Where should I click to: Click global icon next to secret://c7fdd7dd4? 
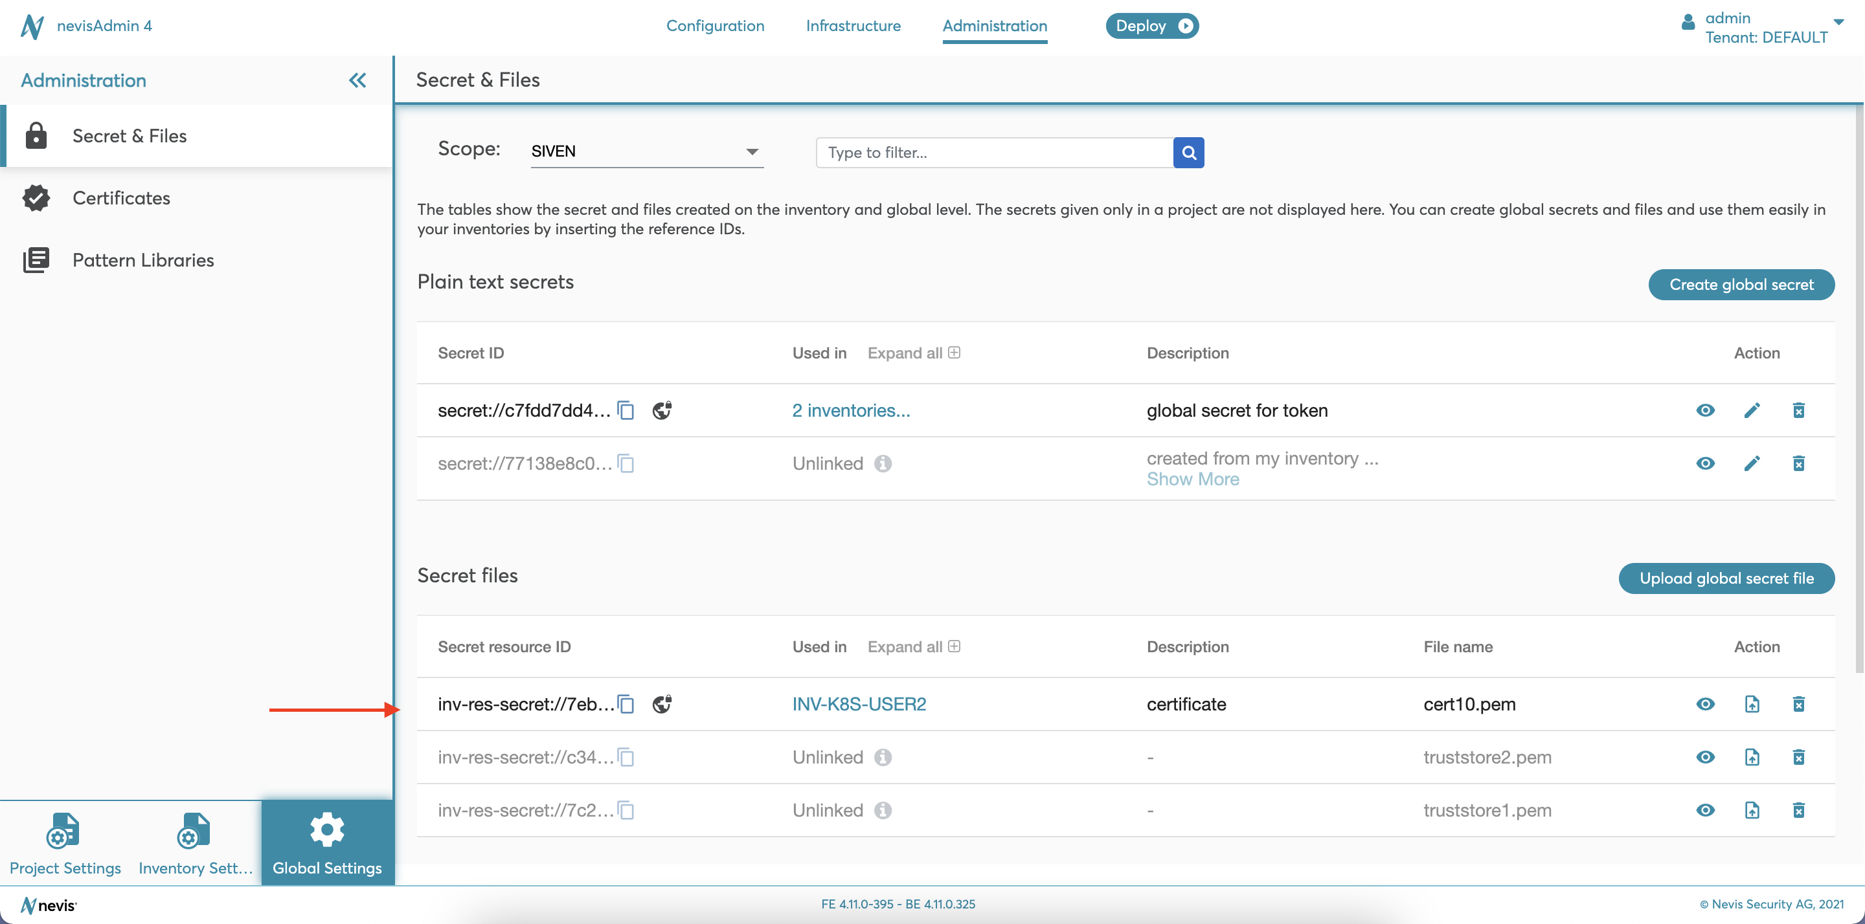pyautogui.click(x=662, y=410)
